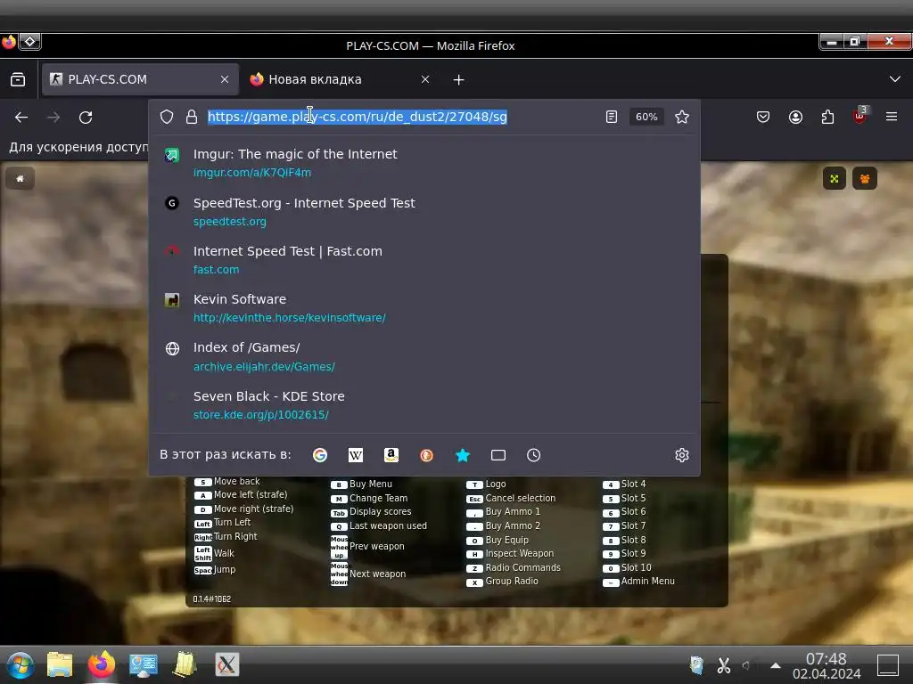The image size is (913, 684).
Task: Open Pocket save icon in toolbar
Action: (x=763, y=117)
